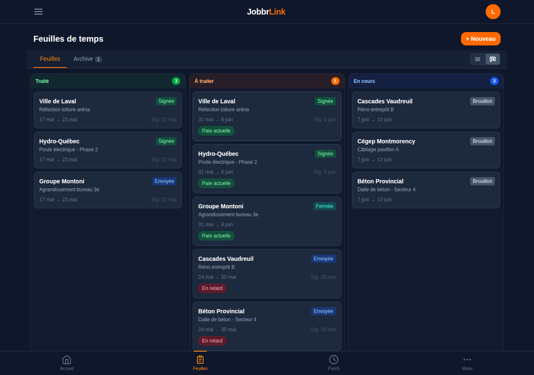The width and height of the screenshot is (534, 375).
Task: Select the Feuilles tab
Action: (50, 59)
